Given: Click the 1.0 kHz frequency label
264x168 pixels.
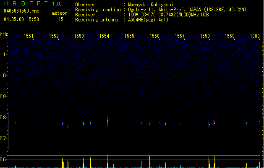Looking at the screenshot, I should point(3,76).
